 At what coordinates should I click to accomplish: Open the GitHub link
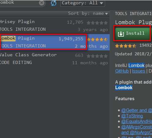coord(122,71)
